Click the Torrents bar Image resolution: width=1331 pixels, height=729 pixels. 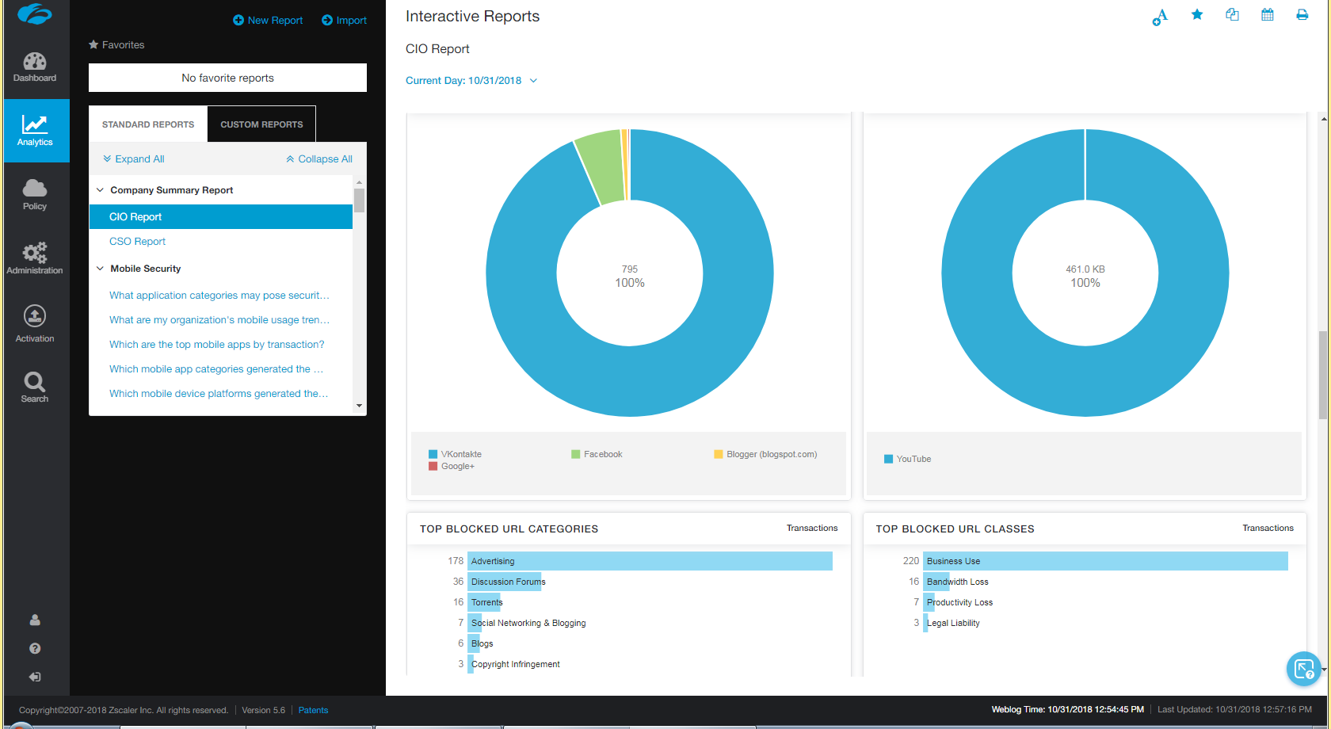click(483, 602)
